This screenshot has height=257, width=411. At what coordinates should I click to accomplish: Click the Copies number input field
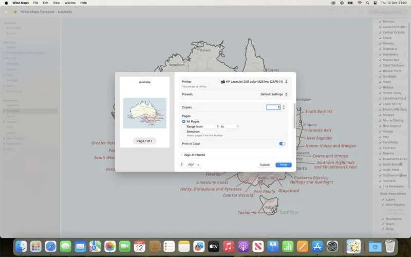pos(273,107)
